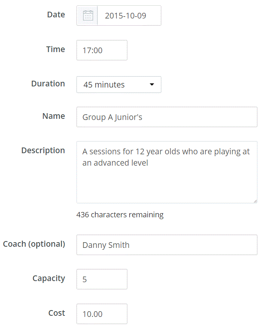This screenshot has width=277, height=332.
Task: Grab the Description textarea resize handle
Action: point(255,201)
